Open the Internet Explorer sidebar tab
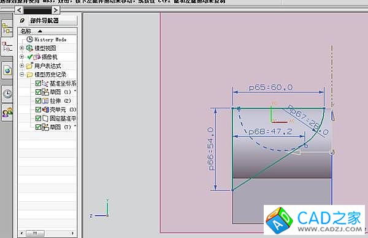Image resolution: width=368 pixels, height=238 pixels. [7, 70]
